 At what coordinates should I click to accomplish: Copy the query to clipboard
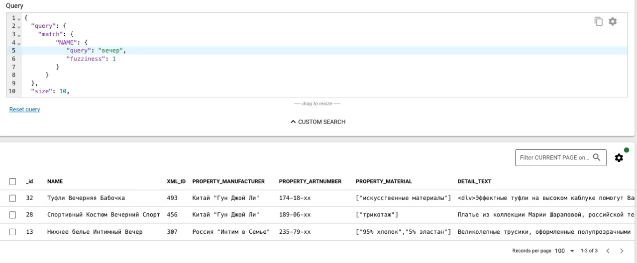click(598, 21)
